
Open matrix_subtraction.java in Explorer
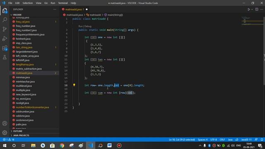(x=29, y=69)
